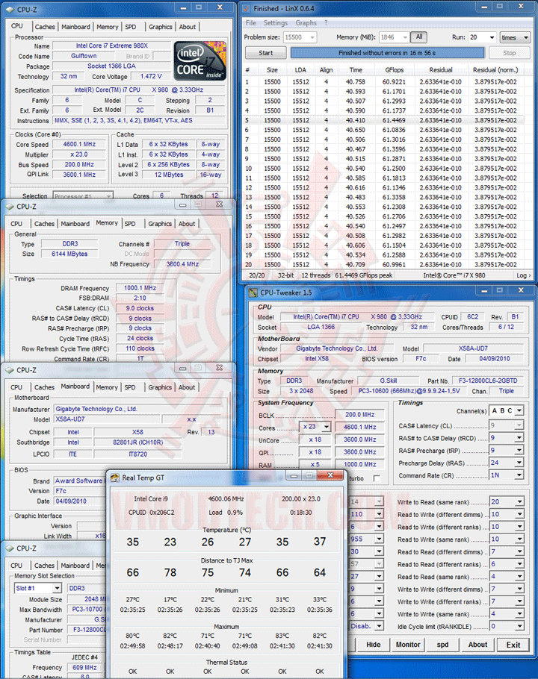538x679 pixels.
Task: Click the CPU-Z icon of the Memory window
Action: pos(10,207)
